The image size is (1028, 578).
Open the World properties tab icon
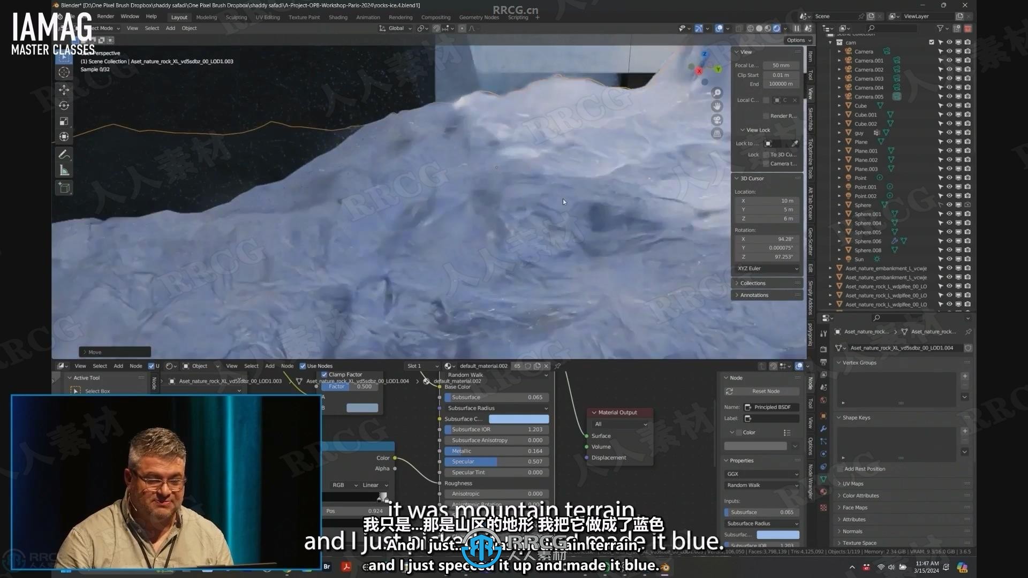[823, 400]
